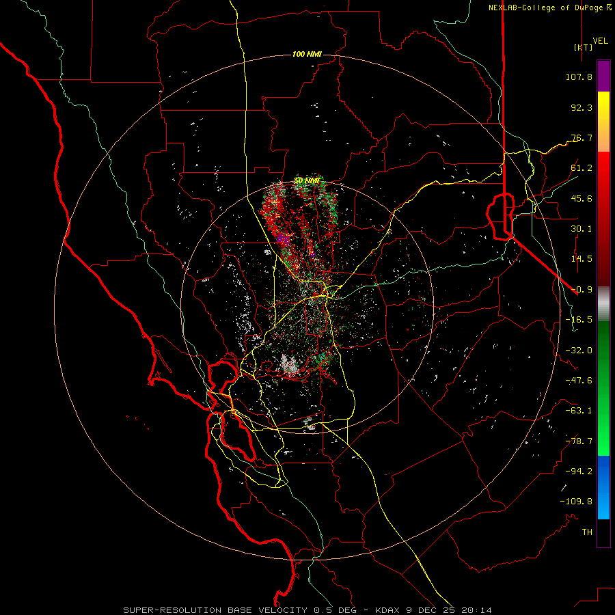Click the blue segment of the color bar

pyautogui.click(x=603, y=487)
